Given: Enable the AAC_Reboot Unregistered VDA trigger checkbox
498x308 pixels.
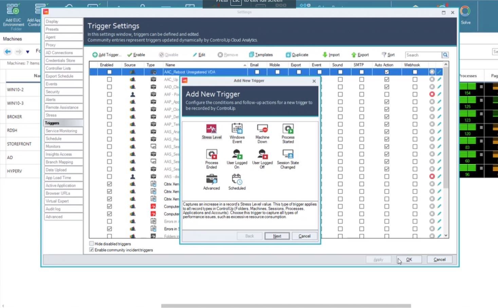Looking at the screenshot, I should (x=109, y=72).
